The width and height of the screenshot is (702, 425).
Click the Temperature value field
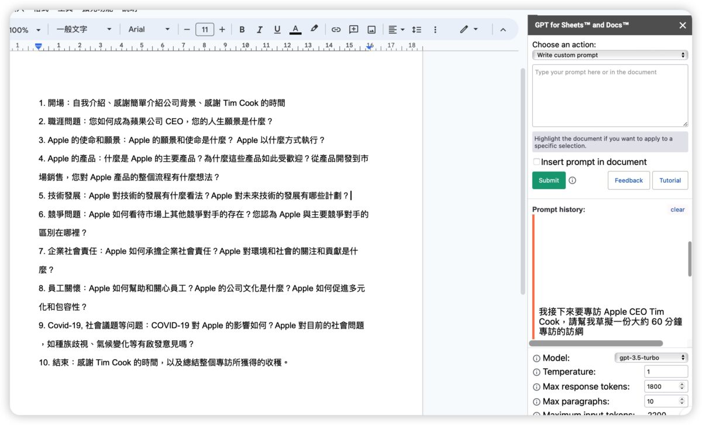666,372
